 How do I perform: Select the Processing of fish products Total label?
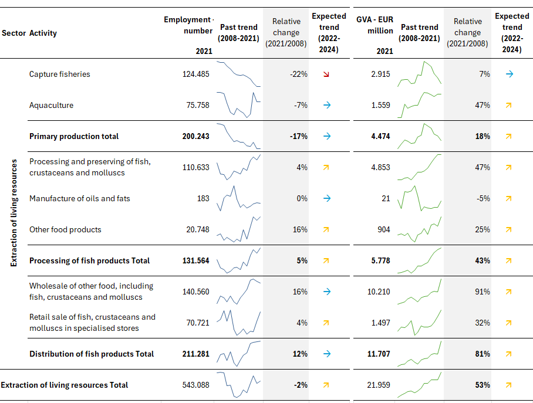point(90,260)
